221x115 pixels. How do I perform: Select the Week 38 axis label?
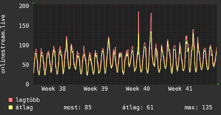tap(54, 89)
